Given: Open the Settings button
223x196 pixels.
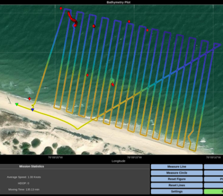Looking at the screenshot, I should 177,191.
